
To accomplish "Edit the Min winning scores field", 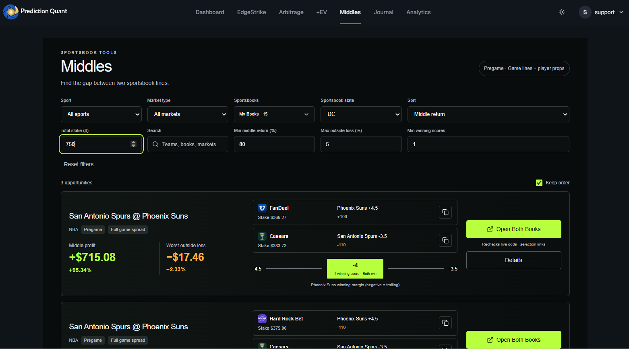I will pos(488,144).
